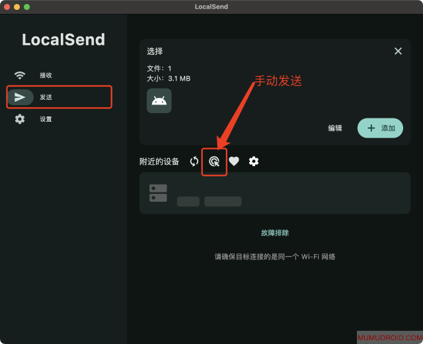Click the LocalSend logo text
The width and height of the screenshot is (423, 344).
63,40
